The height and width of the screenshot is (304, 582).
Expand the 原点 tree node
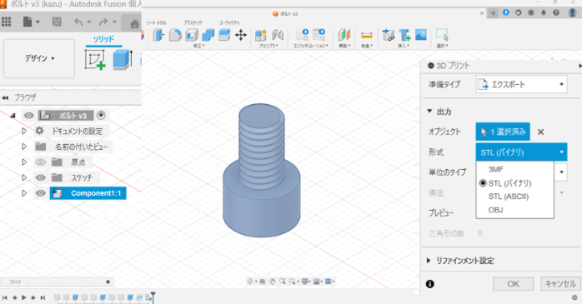coord(24,162)
